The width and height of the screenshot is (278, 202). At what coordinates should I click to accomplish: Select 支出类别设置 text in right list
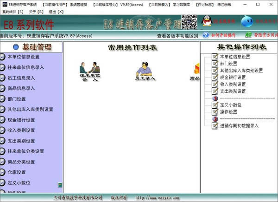[x=233, y=91]
